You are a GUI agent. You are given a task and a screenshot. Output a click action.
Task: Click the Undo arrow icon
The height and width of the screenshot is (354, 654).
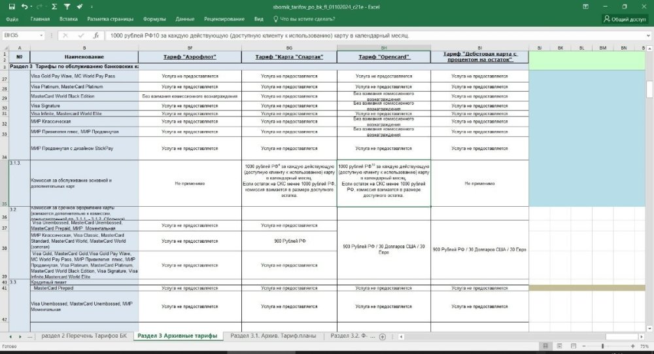pyautogui.click(x=24, y=6)
